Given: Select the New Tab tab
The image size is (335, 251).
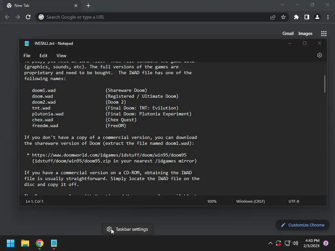Looking at the screenshot, I should tap(42, 6).
